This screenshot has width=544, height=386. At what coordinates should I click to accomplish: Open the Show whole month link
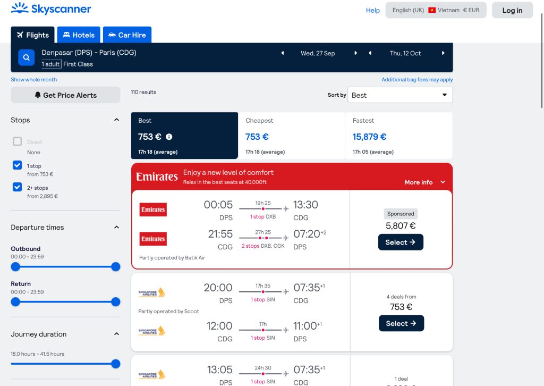pyautogui.click(x=34, y=80)
